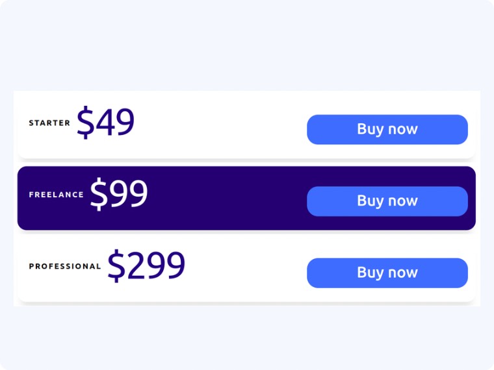Click the FREELANCE plan label
Image resolution: width=494 pixels, height=370 pixels.
(57, 195)
